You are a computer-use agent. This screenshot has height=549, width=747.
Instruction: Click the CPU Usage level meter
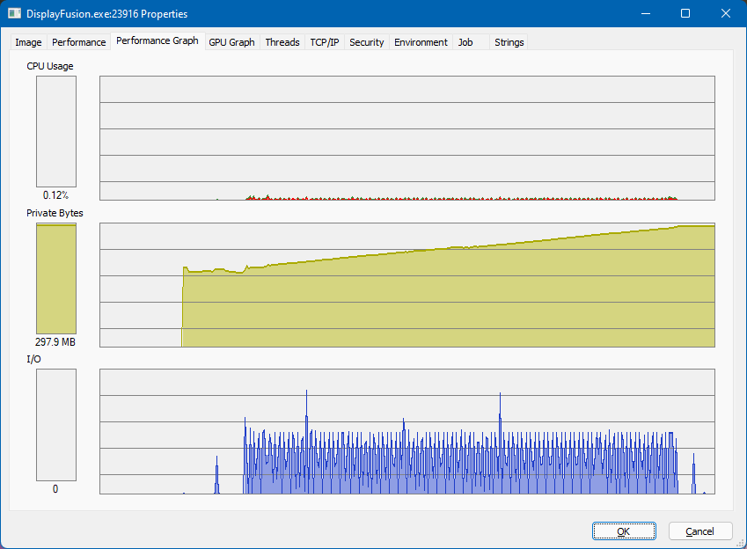click(55, 131)
